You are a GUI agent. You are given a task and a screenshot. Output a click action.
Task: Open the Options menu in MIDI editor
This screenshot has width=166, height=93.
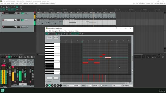(x=61, y=31)
